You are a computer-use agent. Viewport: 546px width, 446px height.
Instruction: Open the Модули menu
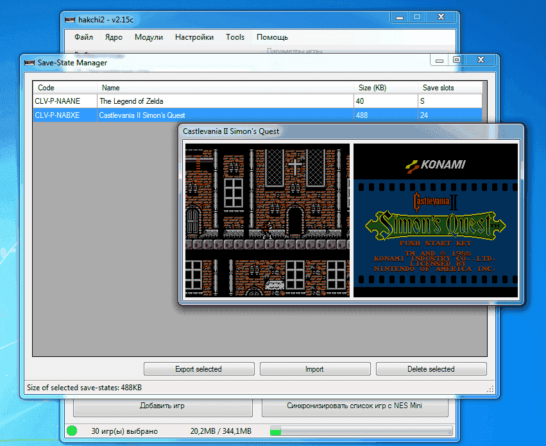149,37
